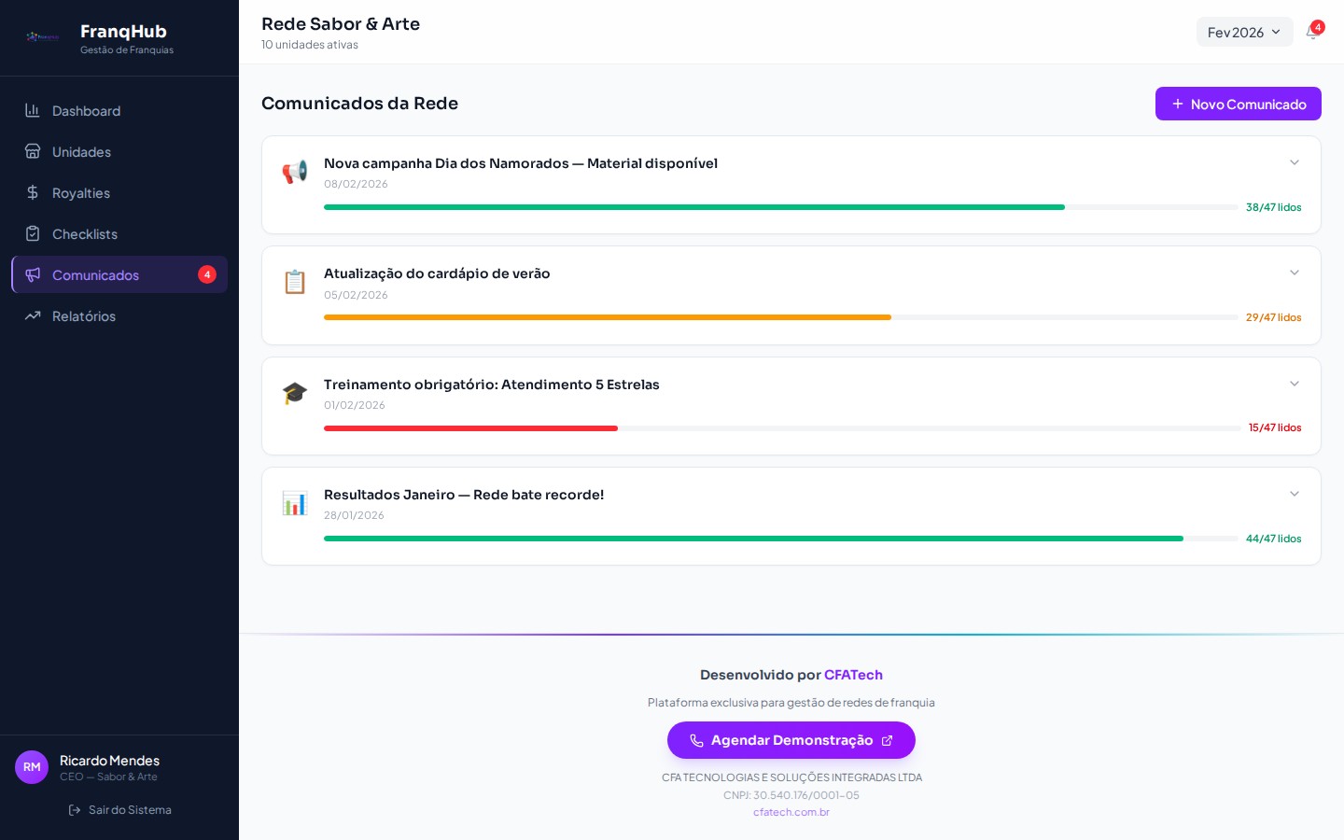Viewport: 1344px width, 840px height.
Task: Click the RM profile avatar
Action: pyautogui.click(x=32, y=767)
